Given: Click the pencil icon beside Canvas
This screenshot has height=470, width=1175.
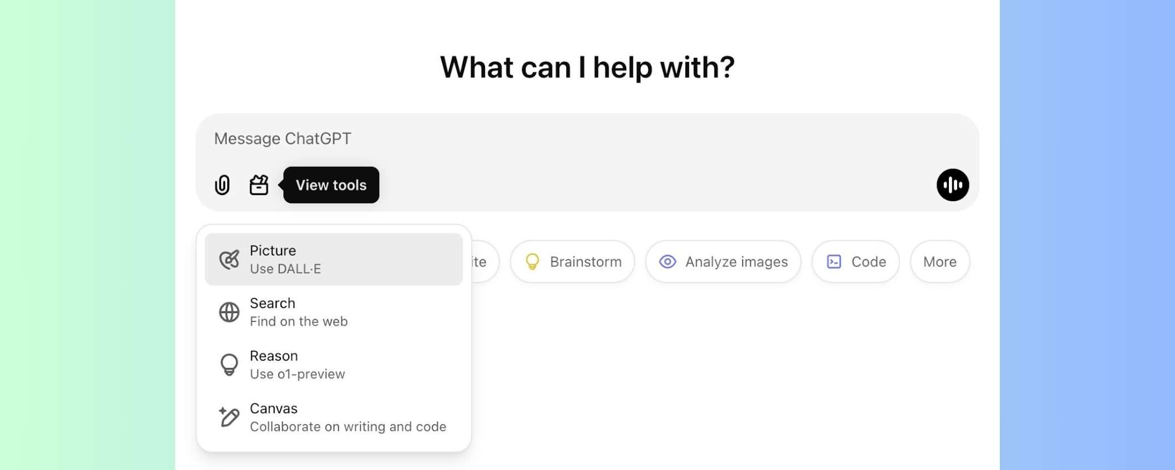Looking at the screenshot, I should coord(229,417).
